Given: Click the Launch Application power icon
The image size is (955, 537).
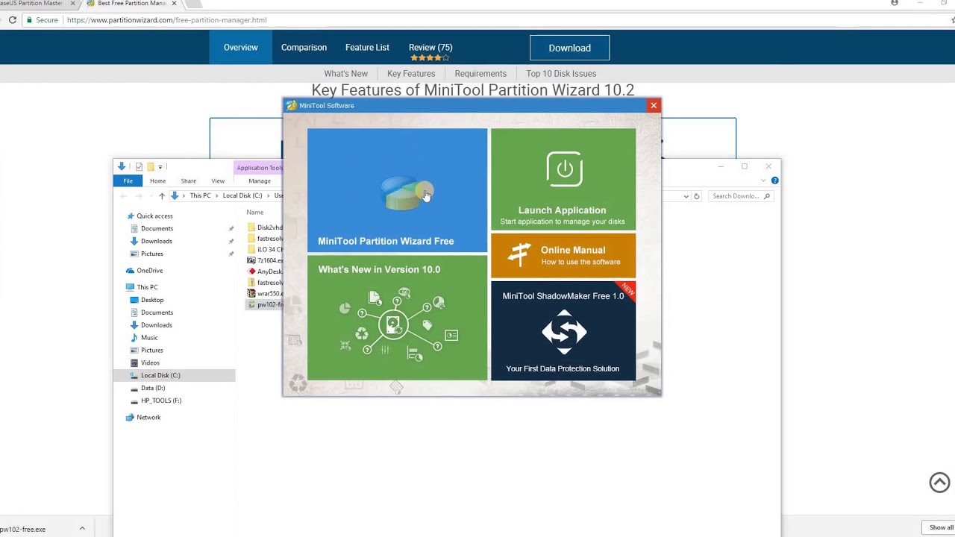Looking at the screenshot, I should tap(564, 169).
